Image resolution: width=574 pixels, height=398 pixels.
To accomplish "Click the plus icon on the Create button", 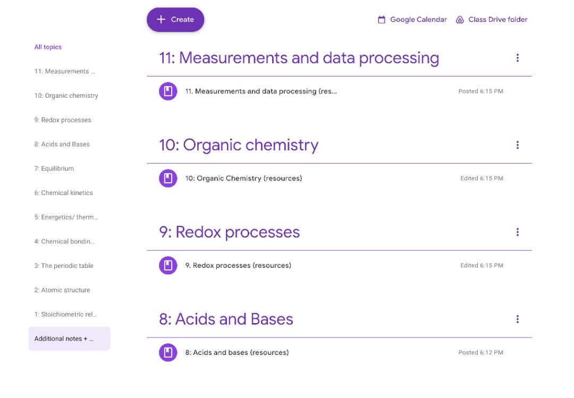I will [x=160, y=19].
